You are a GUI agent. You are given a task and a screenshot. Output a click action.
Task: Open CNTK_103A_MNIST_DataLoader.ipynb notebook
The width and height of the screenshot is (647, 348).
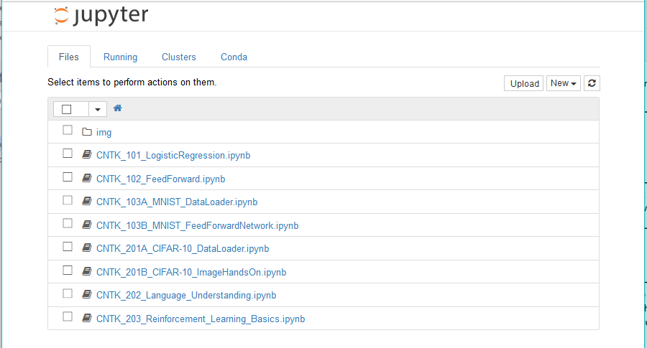(177, 202)
